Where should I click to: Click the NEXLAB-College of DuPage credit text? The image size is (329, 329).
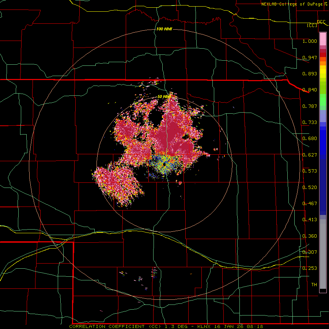click(x=292, y=4)
